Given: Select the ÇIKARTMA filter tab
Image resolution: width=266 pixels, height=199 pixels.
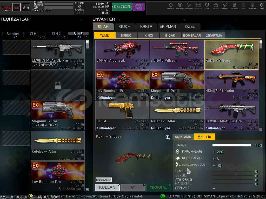Looking at the screenshot, I should [214, 35].
